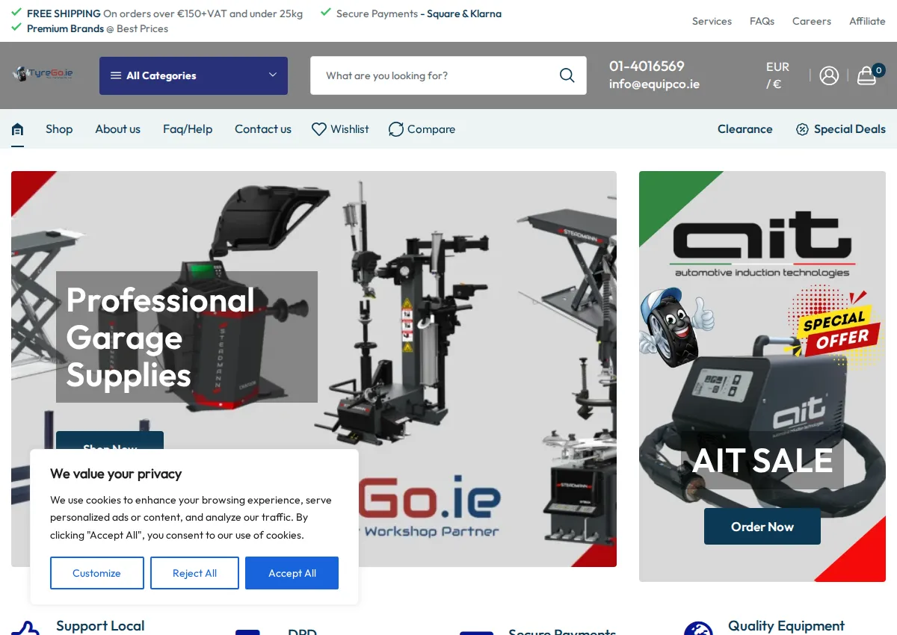Image resolution: width=897 pixels, height=635 pixels.
Task: Click the Compare arrows icon
Action: point(396,129)
